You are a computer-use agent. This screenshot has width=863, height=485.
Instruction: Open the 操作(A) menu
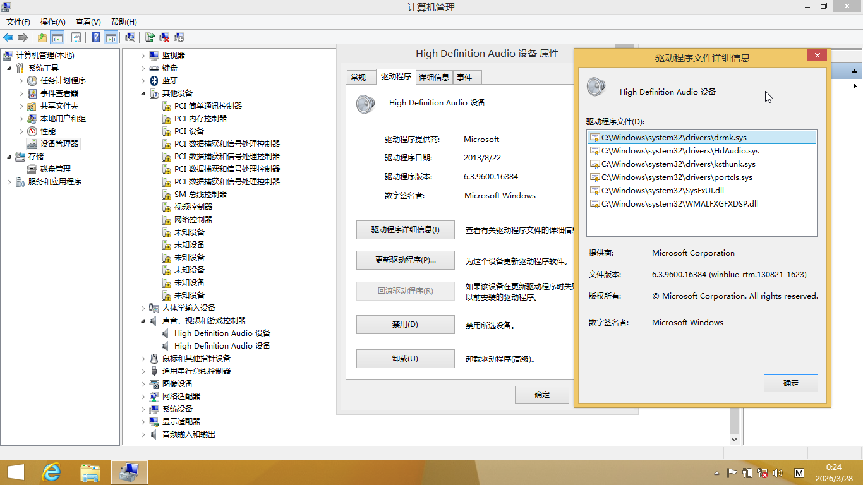coord(52,21)
